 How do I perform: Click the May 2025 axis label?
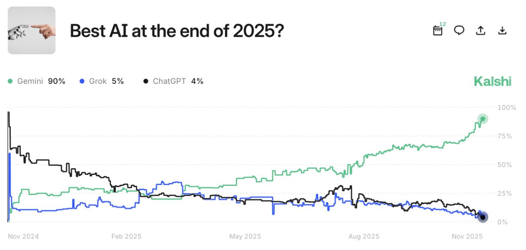[x=245, y=236]
